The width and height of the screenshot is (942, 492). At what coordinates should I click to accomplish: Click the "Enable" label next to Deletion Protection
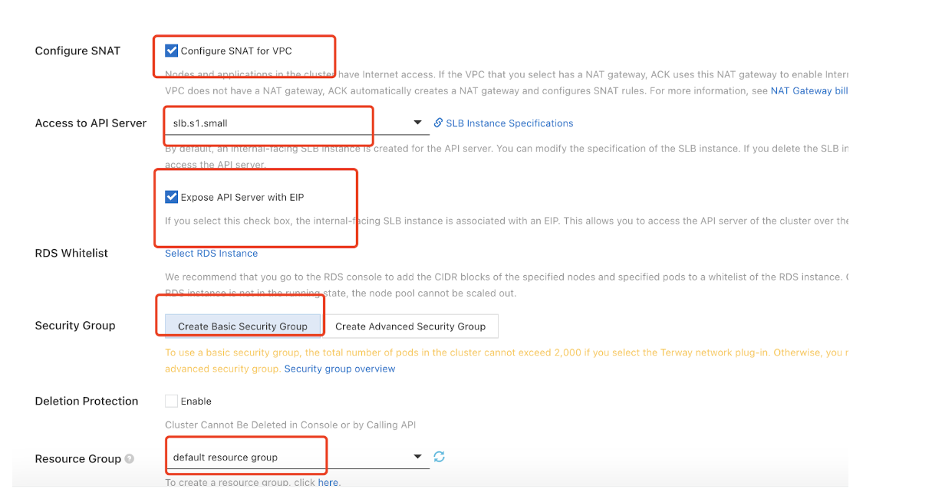(196, 402)
